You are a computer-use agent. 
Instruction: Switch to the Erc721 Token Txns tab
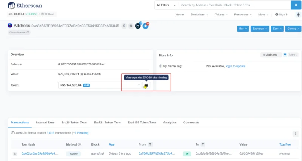point(107,122)
